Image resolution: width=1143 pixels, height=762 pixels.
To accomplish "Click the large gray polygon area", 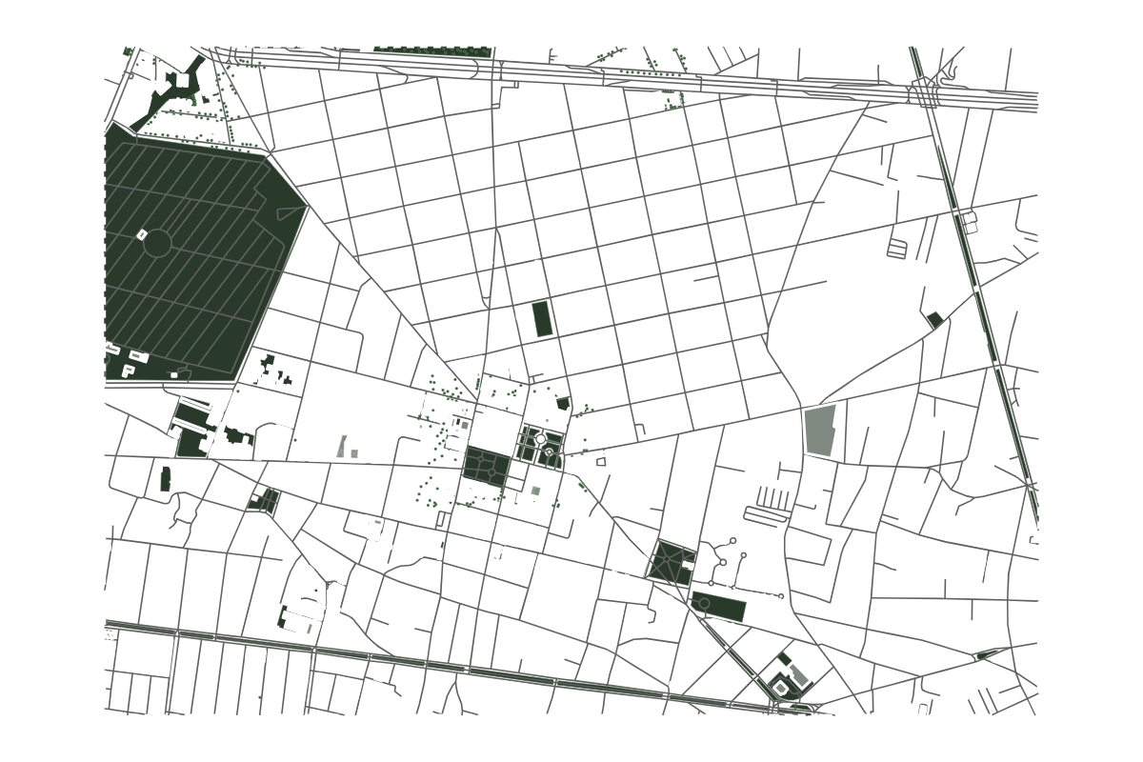I will 820,431.
